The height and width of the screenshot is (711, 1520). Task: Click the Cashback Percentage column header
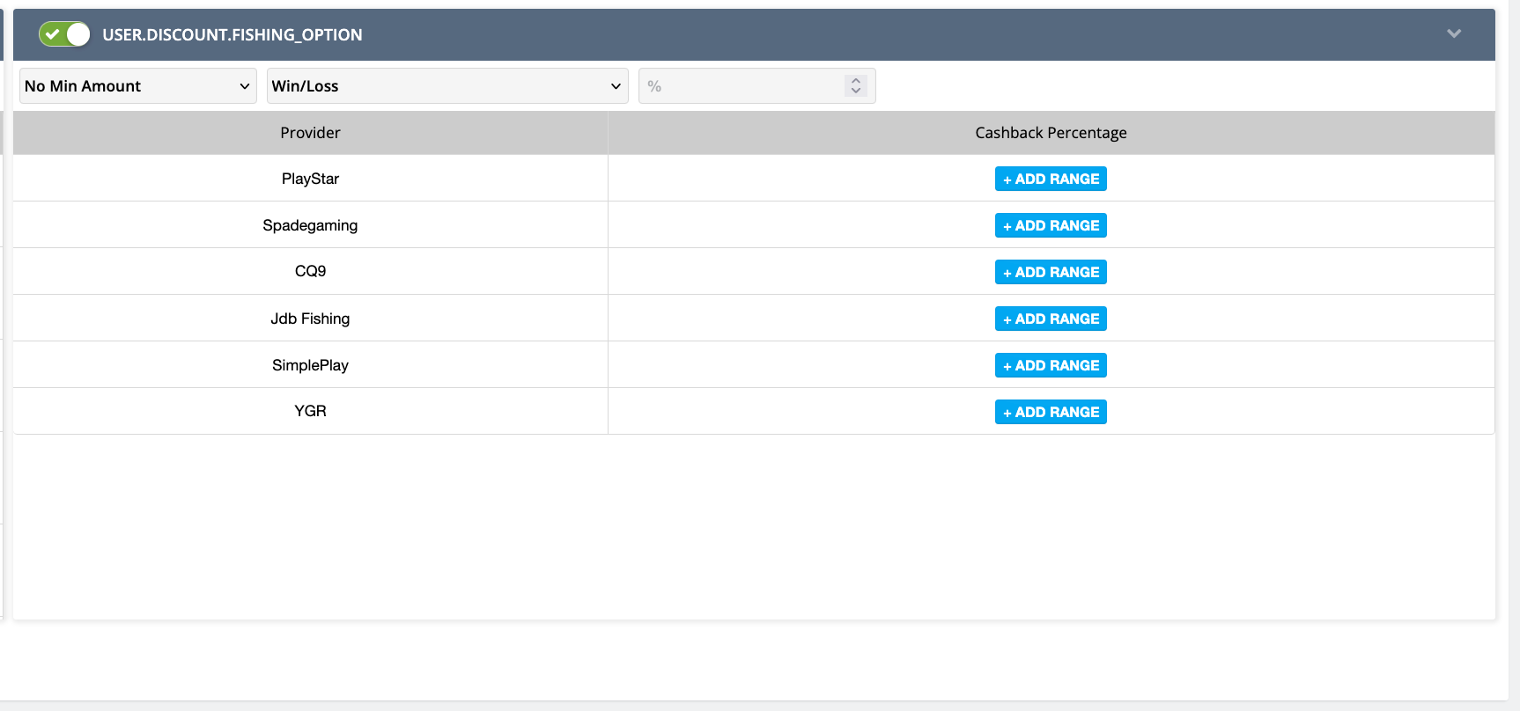click(x=1051, y=133)
